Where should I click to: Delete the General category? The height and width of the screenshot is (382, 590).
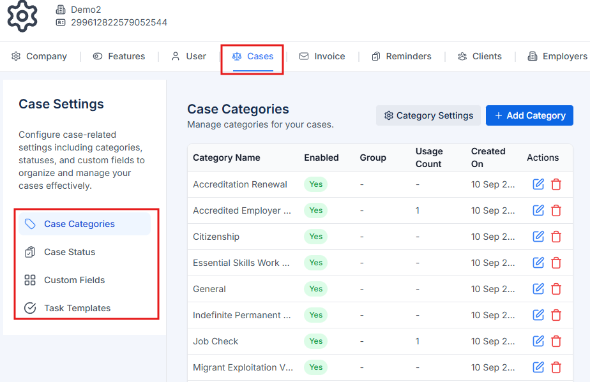556,289
